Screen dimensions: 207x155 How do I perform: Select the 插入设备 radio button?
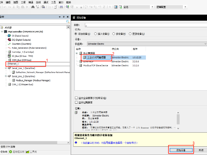95,34
